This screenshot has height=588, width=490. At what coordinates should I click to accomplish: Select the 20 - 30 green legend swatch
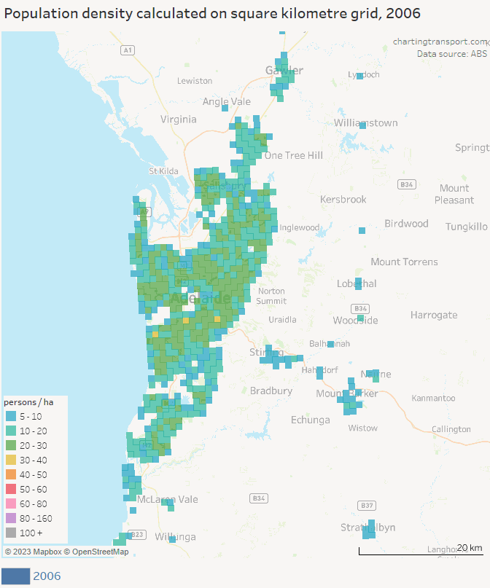coord(11,446)
